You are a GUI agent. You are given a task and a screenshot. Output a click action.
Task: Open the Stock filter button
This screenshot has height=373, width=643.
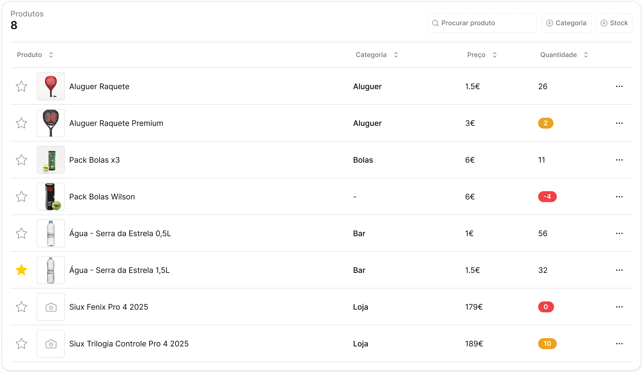click(x=614, y=23)
